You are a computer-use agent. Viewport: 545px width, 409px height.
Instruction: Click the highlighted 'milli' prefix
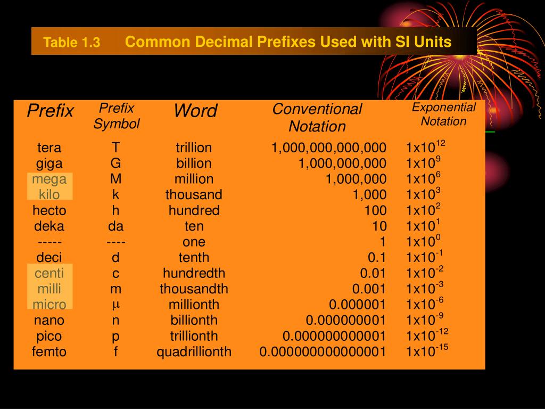49,289
